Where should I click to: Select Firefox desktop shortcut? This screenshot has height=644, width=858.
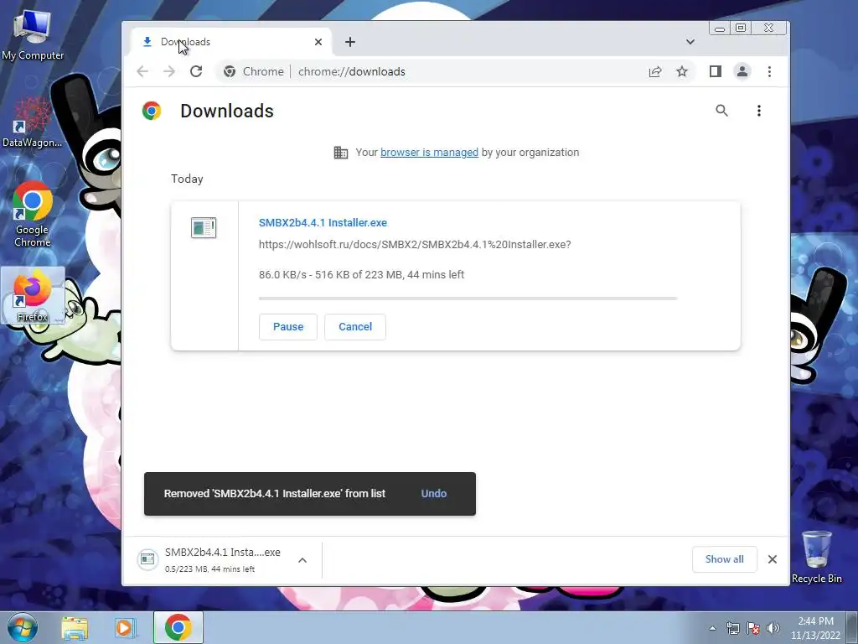click(33, 296)
